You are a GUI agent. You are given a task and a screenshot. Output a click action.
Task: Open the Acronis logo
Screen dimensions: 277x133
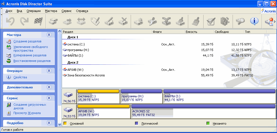(x=268, y=11)
